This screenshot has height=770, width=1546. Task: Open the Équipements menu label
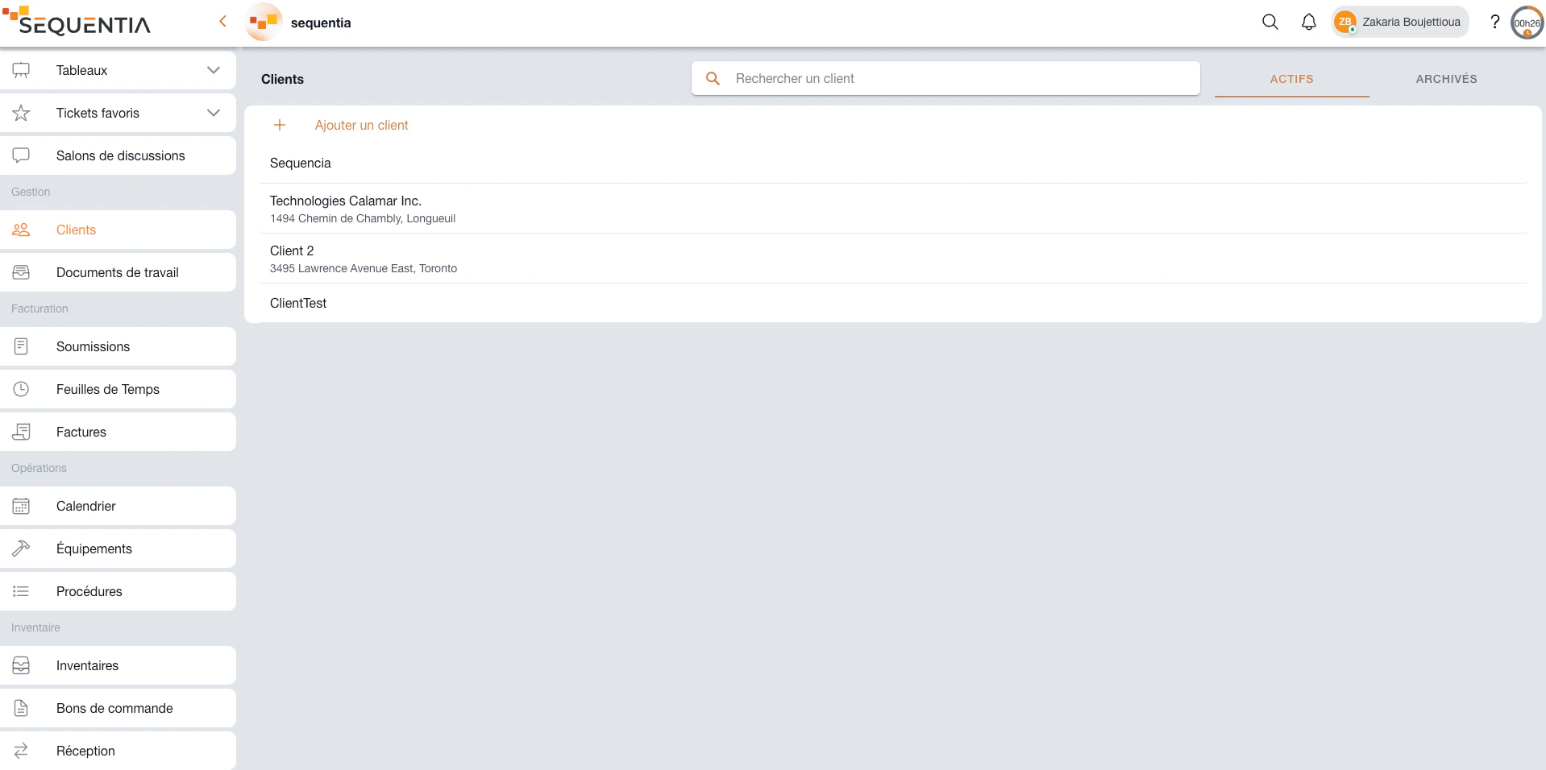pos(94,549)
